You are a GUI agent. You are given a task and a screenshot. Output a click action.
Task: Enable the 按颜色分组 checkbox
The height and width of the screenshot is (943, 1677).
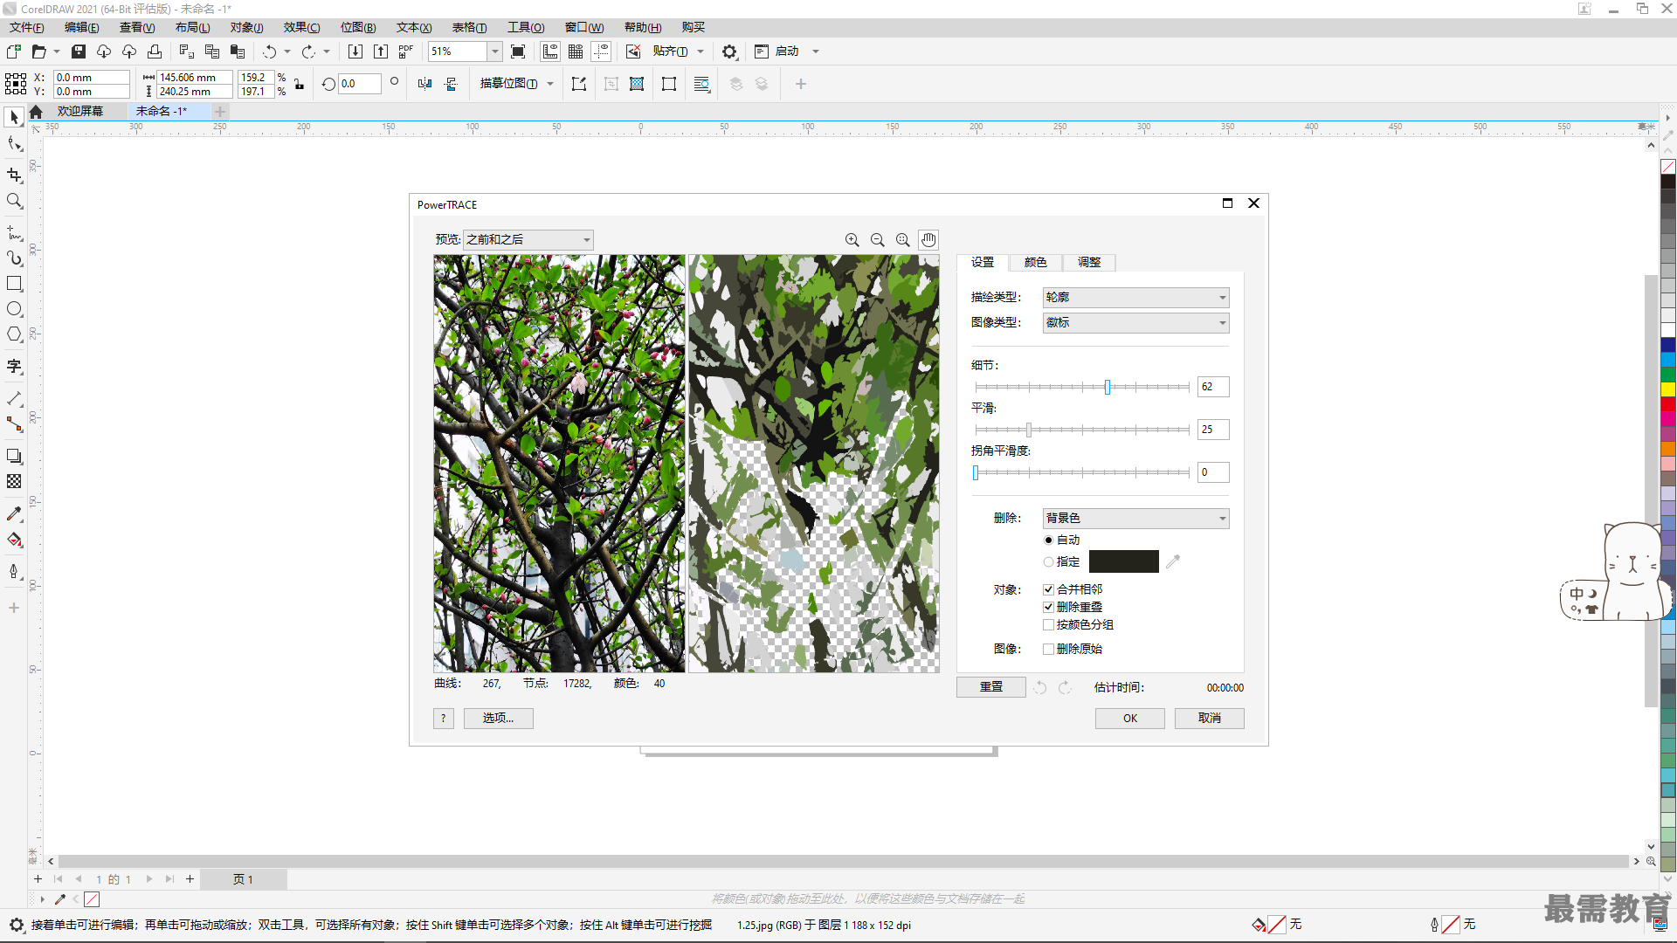pyautogui.click(x=1048, y=624)
